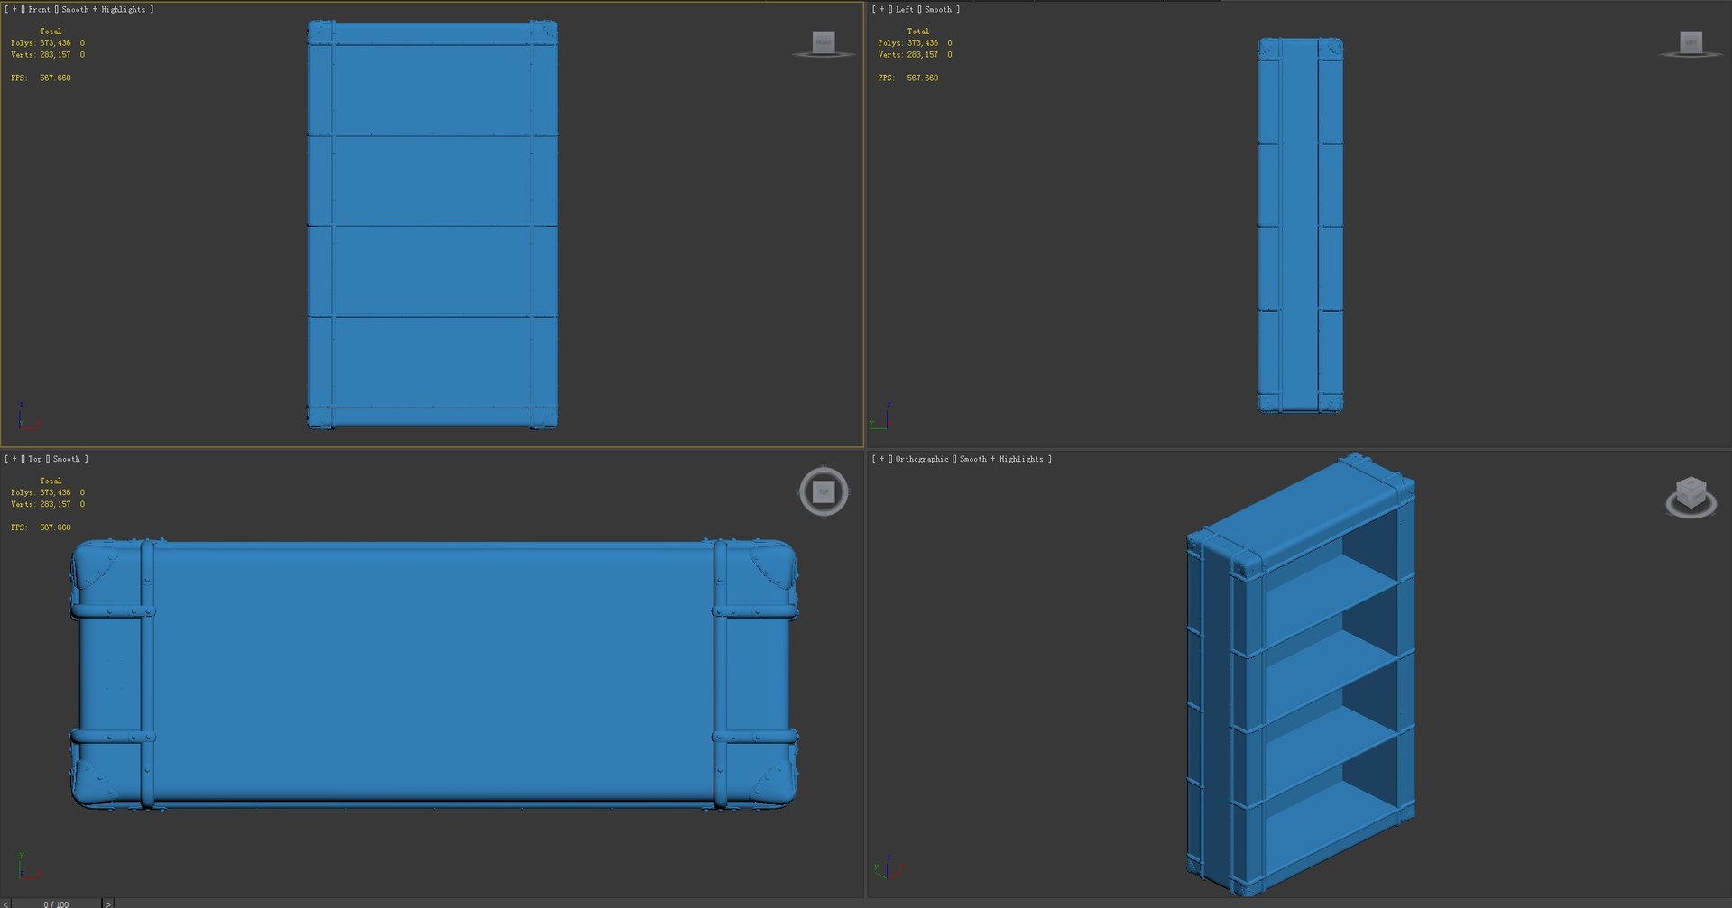
Task: Click the 0 / 100 time slider handle
Action: (x=56, y=903)
